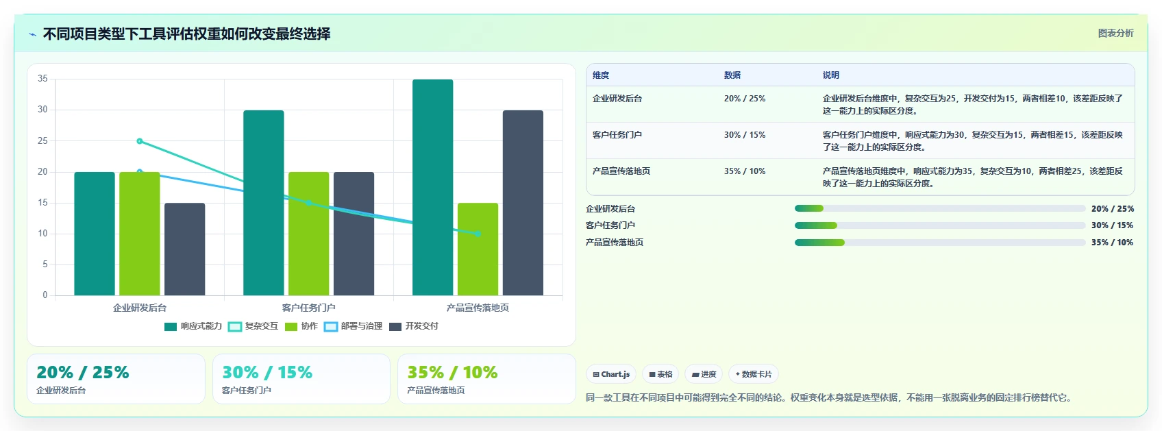Click the 协作 bar for 产品宣传落地页
1162x431 pixels.
point(478,249)
